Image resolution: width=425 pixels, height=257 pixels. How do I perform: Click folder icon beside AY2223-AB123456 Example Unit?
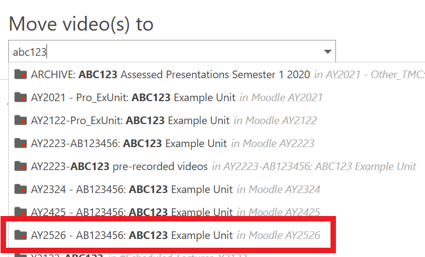21,143
